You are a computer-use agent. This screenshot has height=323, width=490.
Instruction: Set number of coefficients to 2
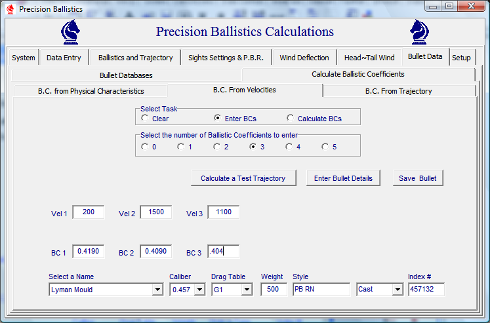pyautogui.click(x=216, y=147)
